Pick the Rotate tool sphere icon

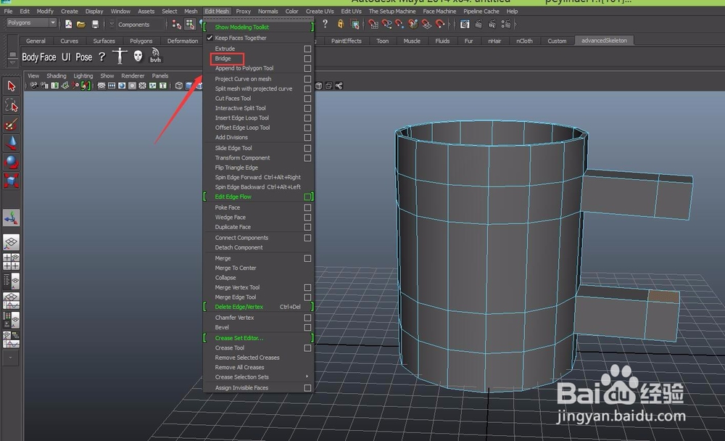11,162
